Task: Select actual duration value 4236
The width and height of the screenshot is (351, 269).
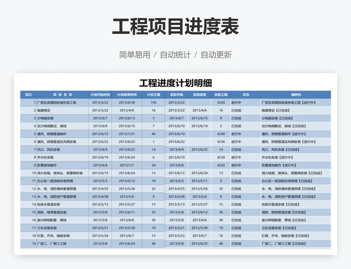Action: [x=221, y=142]
